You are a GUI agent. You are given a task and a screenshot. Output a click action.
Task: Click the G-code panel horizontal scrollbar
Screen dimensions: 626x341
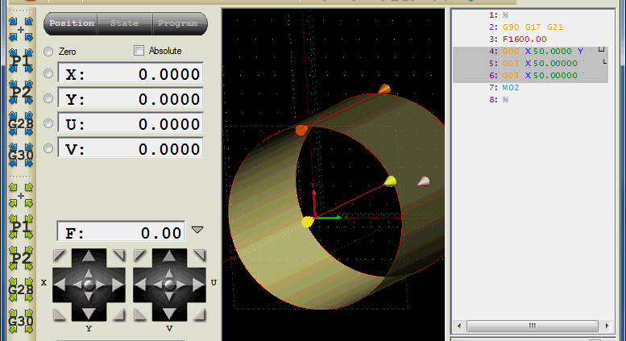click(532, 326)
